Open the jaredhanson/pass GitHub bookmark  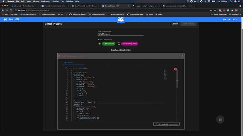tap(97, 14)
